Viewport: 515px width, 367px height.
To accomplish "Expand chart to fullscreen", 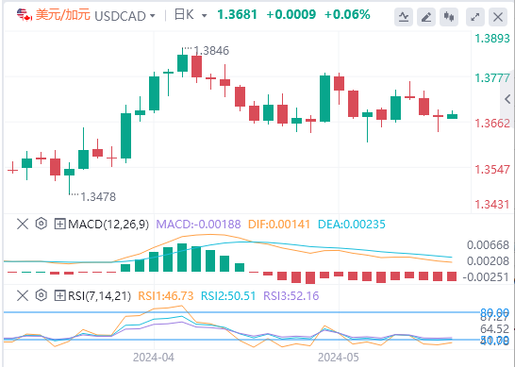I will click(x=475, y=16).
